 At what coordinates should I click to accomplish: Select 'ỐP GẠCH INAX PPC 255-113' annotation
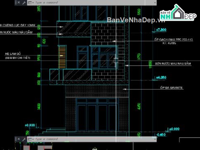pyautogui.click(x=173, y=40)
